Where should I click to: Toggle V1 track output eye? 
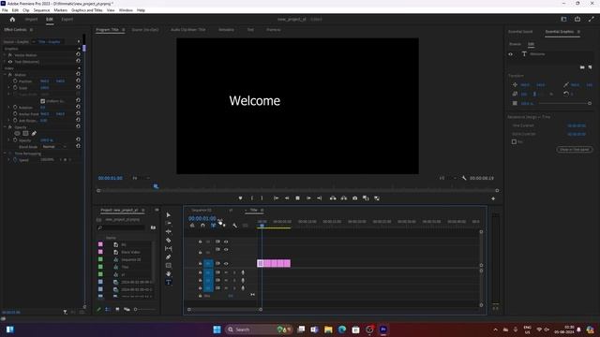click(x=226, y=264)
